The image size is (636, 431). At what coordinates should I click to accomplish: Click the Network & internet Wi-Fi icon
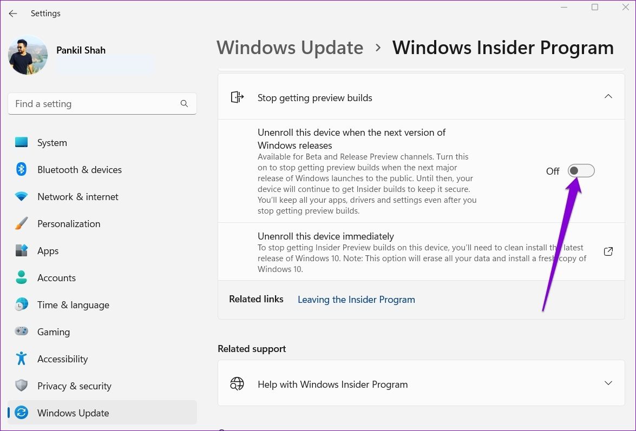pyautogui.click(x=22, y=197)
